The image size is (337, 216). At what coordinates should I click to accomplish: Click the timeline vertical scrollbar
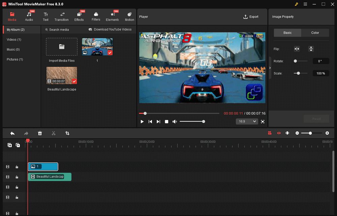pos(333,171)
